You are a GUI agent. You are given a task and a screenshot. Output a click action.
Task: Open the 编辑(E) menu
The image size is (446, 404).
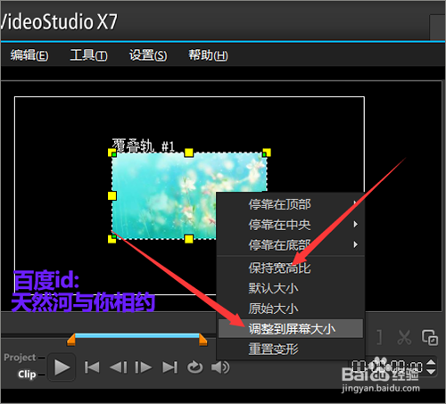pos(29,55)
